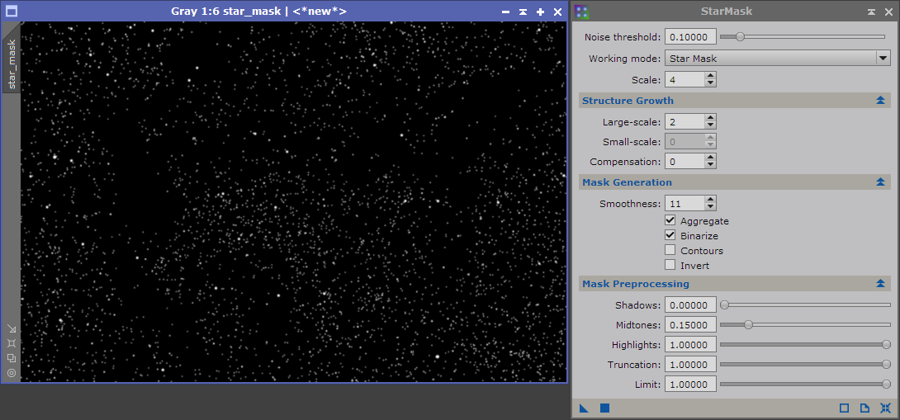Uncheck the Binarize option
Screen dimensions: 900x420
tap(670, 236)
